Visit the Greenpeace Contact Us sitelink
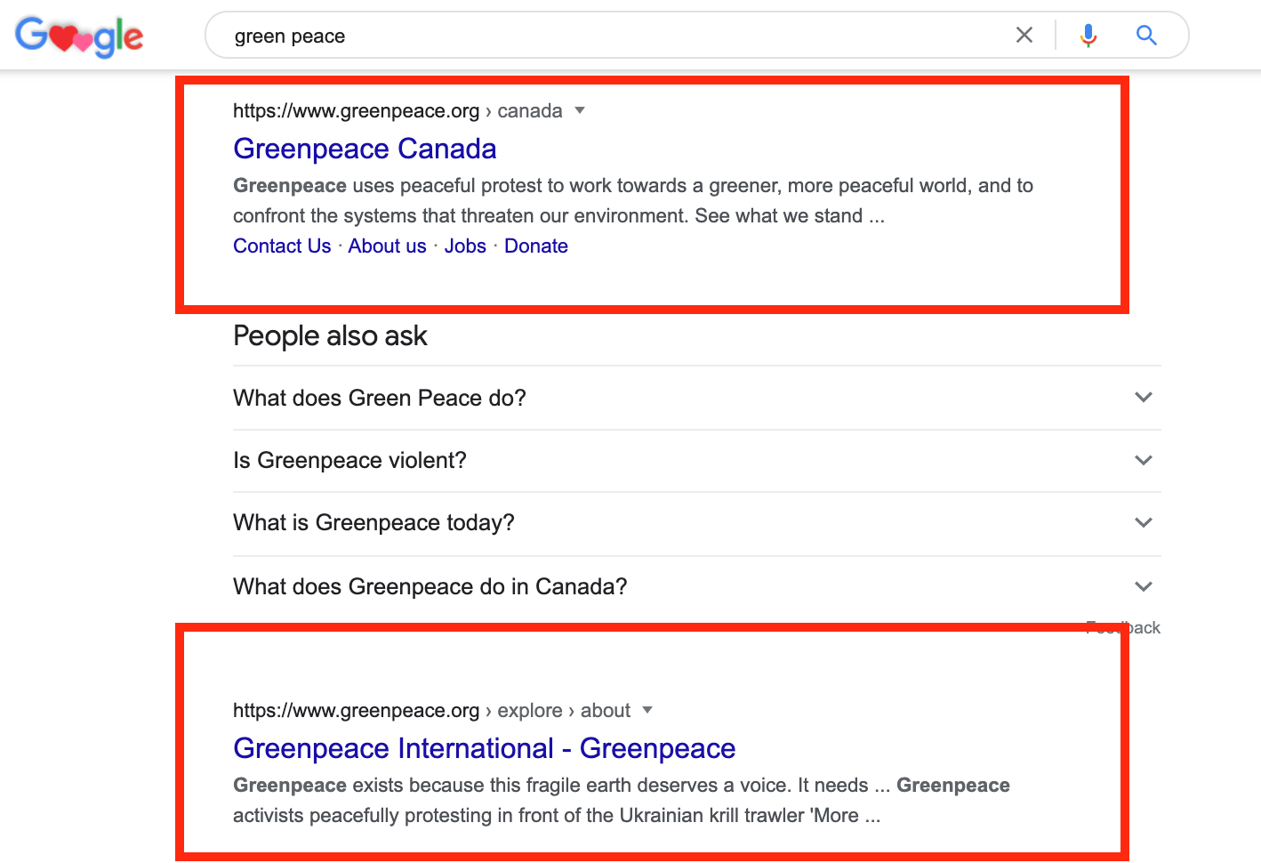The height and width of the screenshot is (863, 1261). [281, 246]
